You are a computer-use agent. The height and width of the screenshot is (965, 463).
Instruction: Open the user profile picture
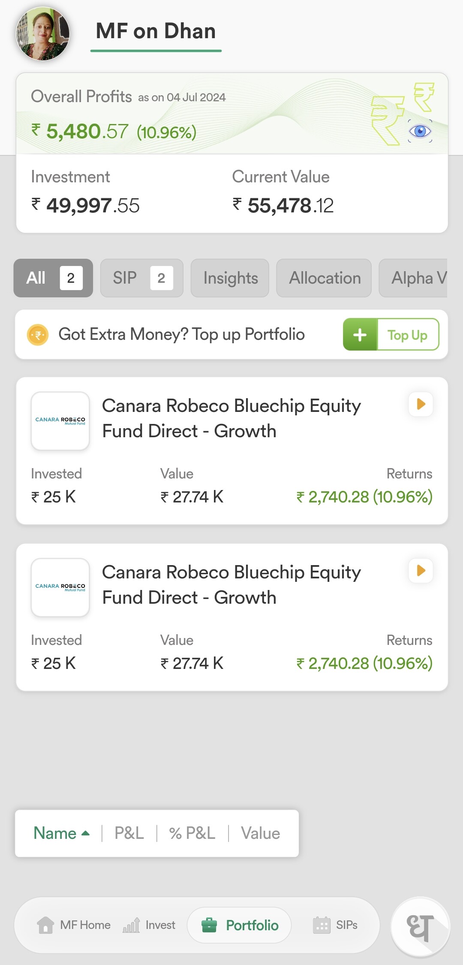click(42, 33)
